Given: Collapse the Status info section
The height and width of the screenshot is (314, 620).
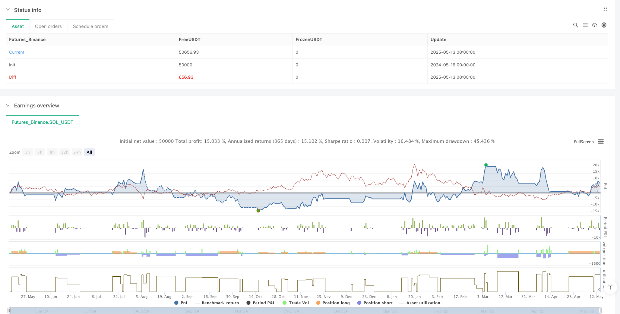Looking at the screenshot, I should [8, 10].
